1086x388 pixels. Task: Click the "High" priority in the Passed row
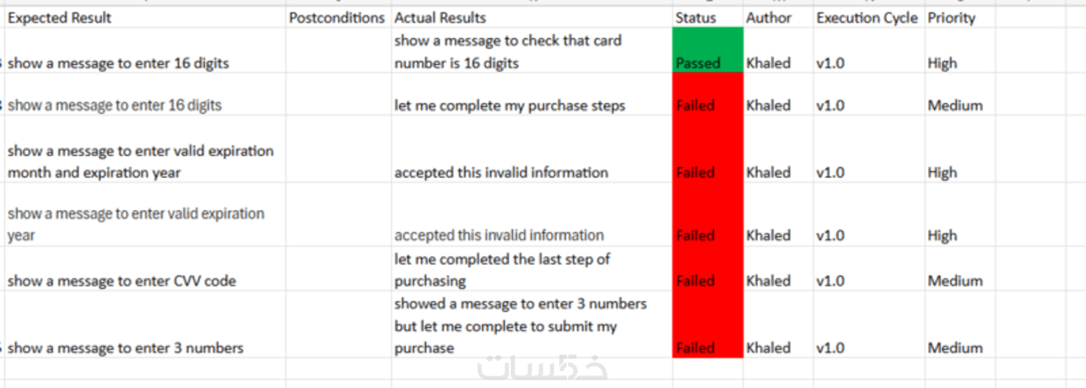(x=943, y=63)
